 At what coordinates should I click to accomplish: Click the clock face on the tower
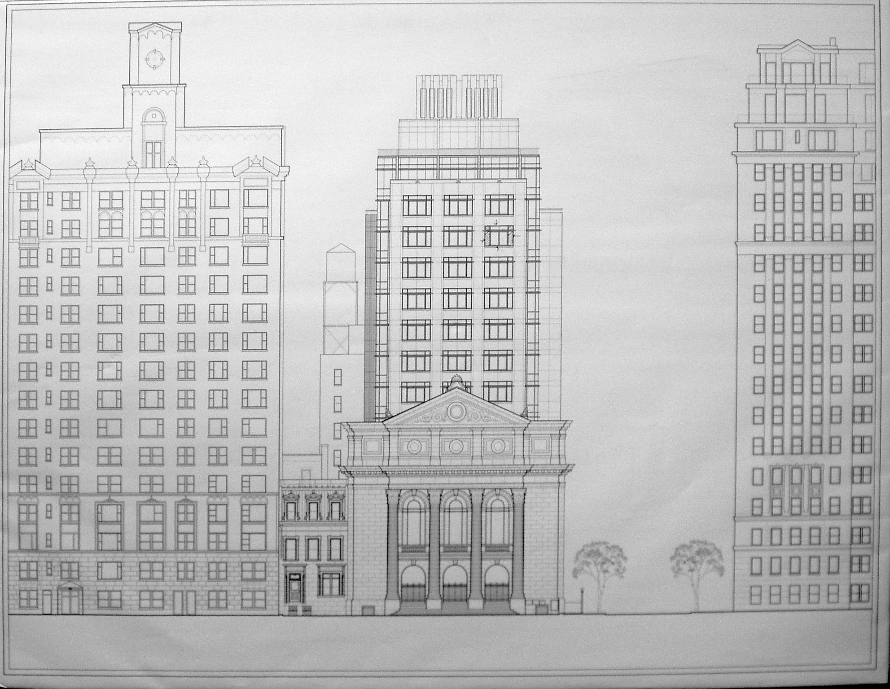[x=155, y=59]
